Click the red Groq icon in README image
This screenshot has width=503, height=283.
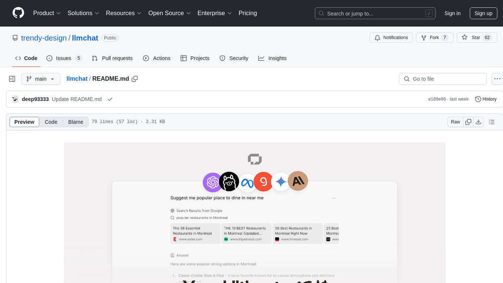[x=263, y=182]
